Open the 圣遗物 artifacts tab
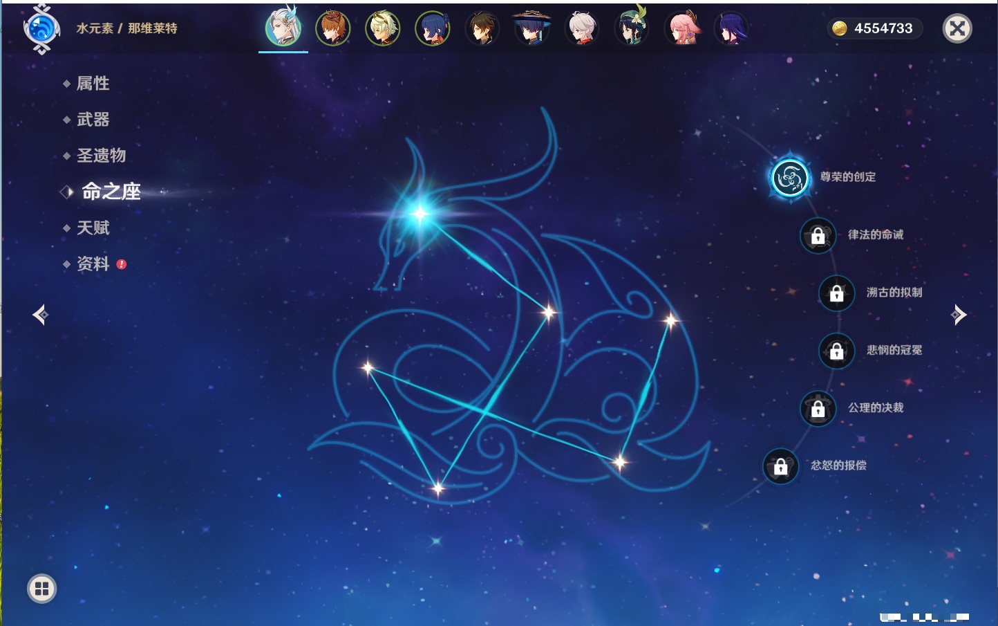This screenshot has width=998, height=626. tap(101, 156)
